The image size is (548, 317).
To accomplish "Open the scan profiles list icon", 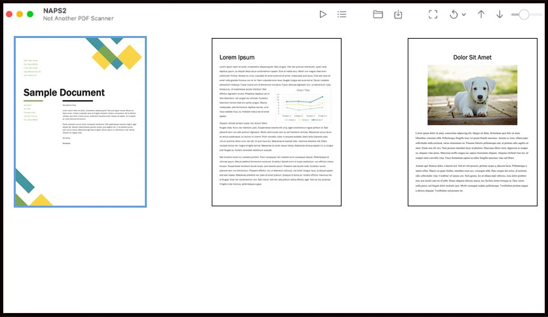I will 342,14.
